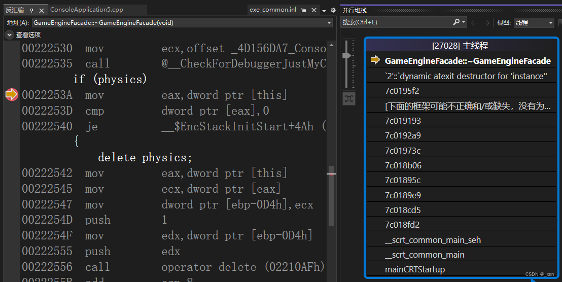This screenshot has width=562, height=282.
Task: Click the disassembly vertical scrollbar thumb
Action: (x=331, y=195)
